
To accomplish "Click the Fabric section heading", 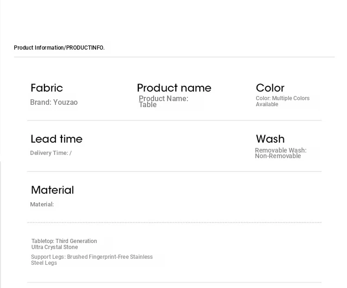I will pyautogui.click(x=47, y=88).
